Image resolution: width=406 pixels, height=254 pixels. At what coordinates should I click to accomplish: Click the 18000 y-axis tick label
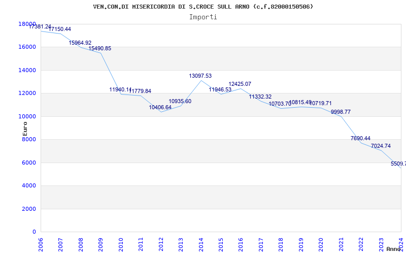27,24
